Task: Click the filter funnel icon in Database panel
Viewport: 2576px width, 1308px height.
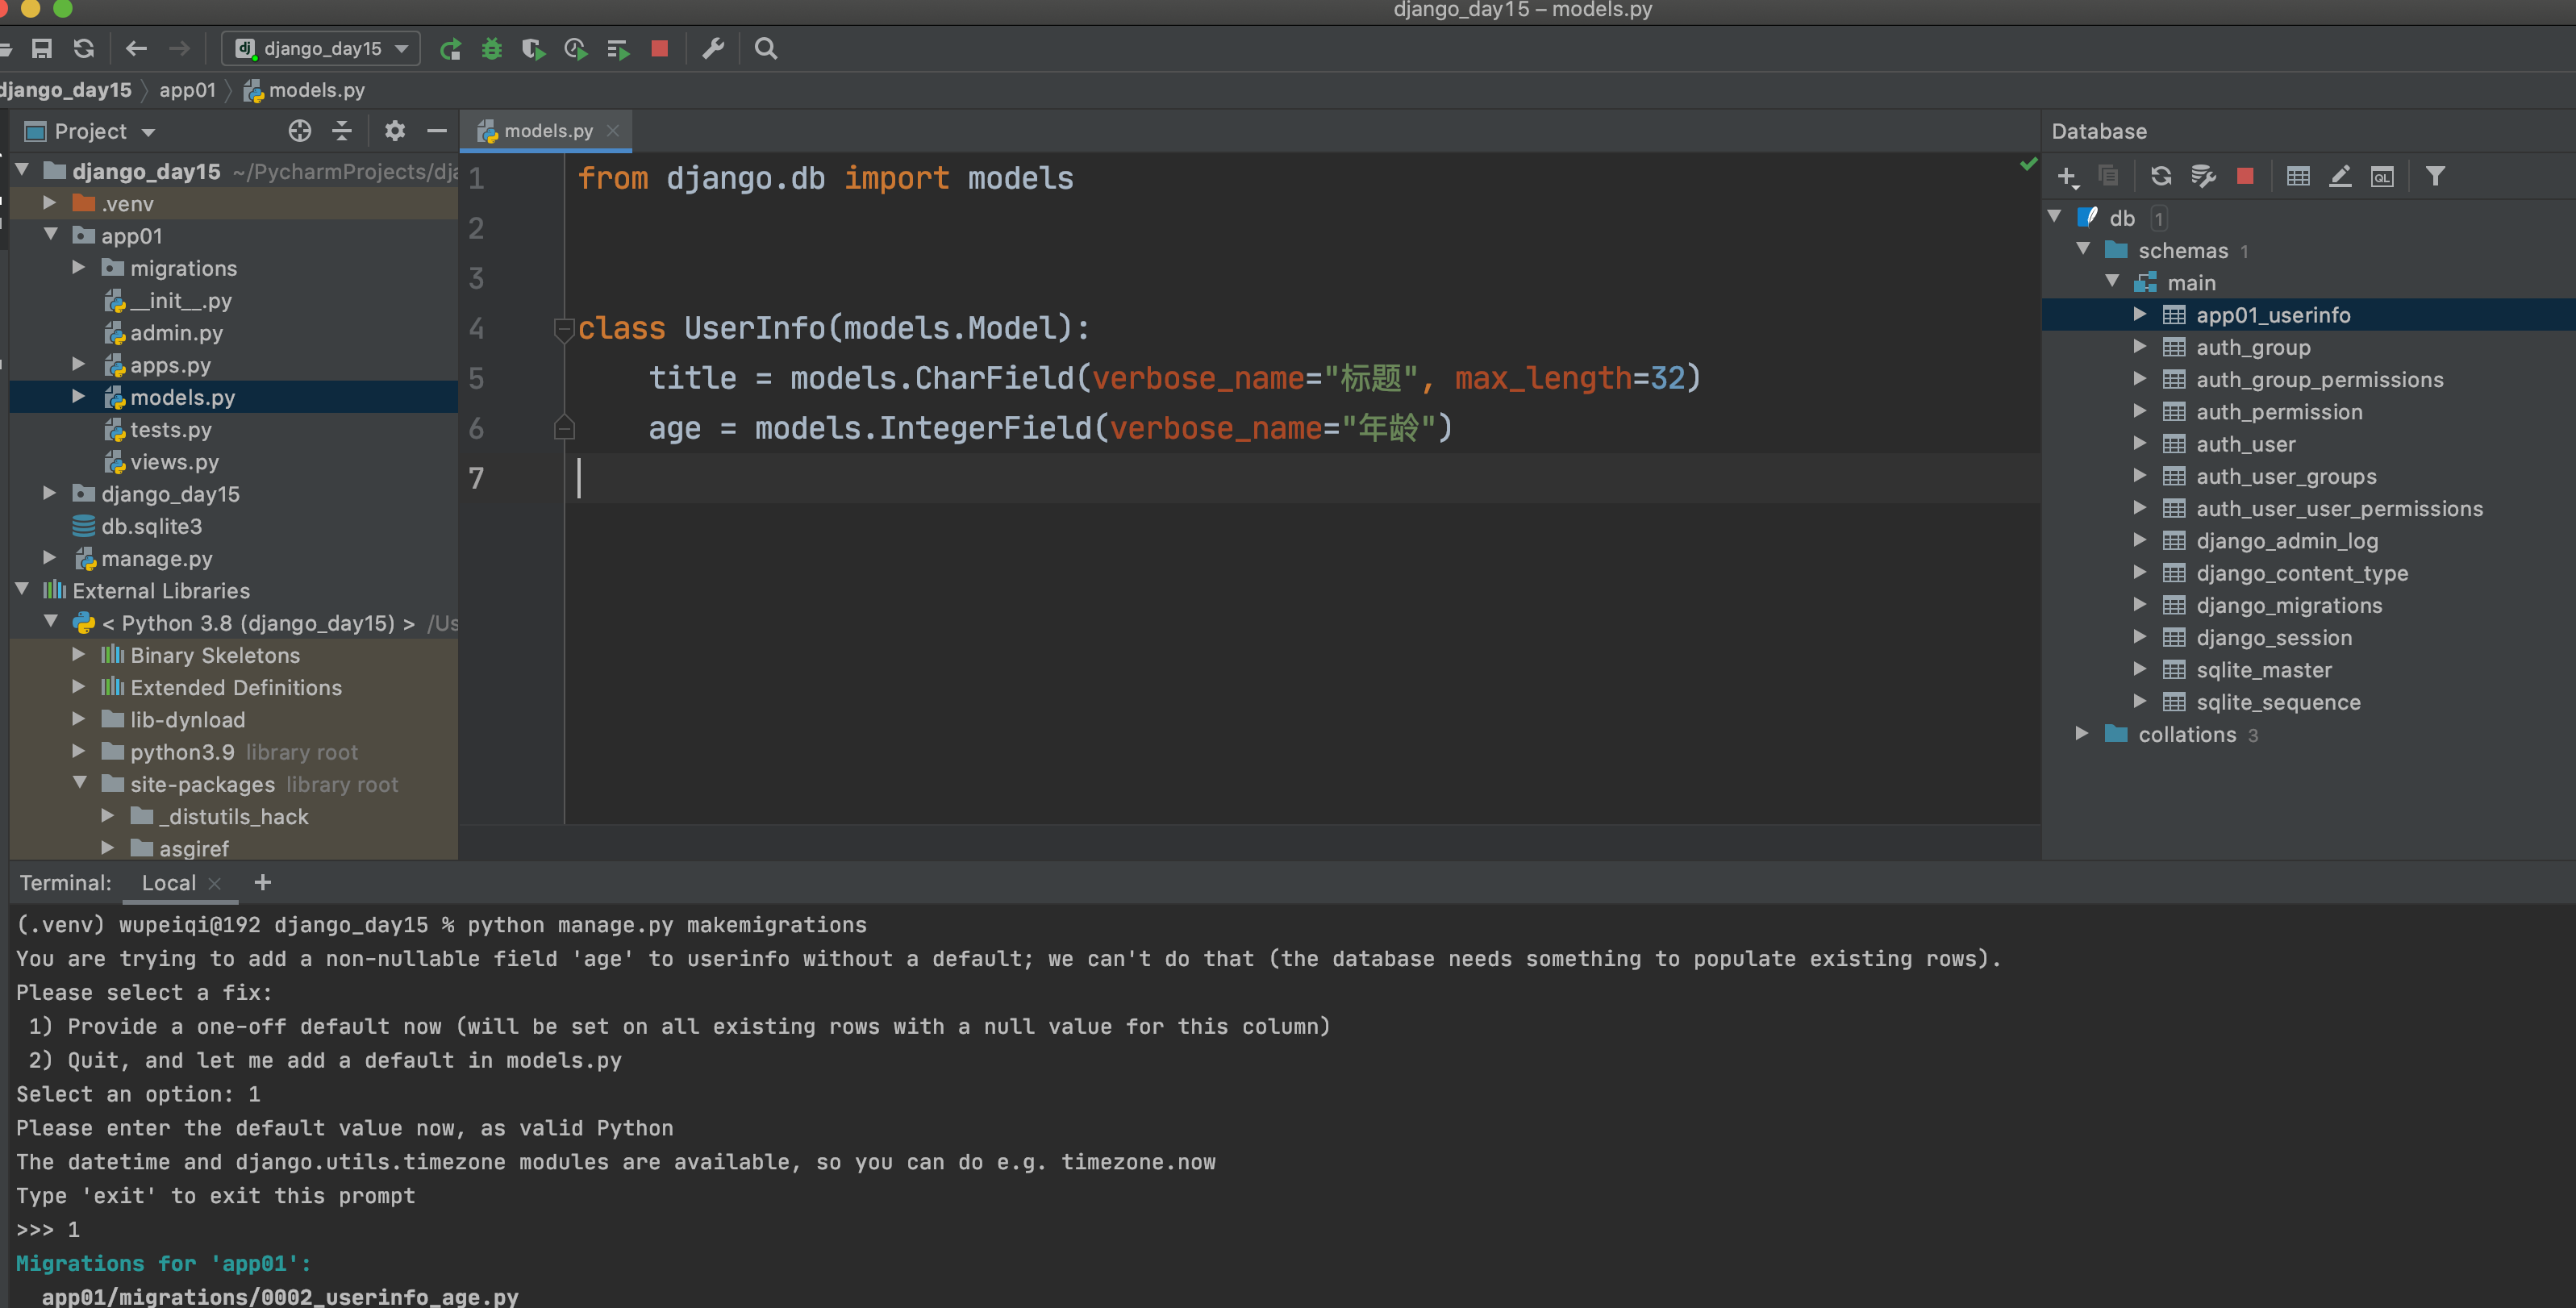Action: click(x=2435, y=176)
